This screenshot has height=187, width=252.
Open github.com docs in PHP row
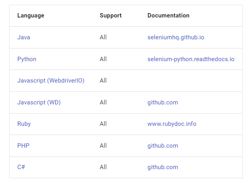point(163,146)
